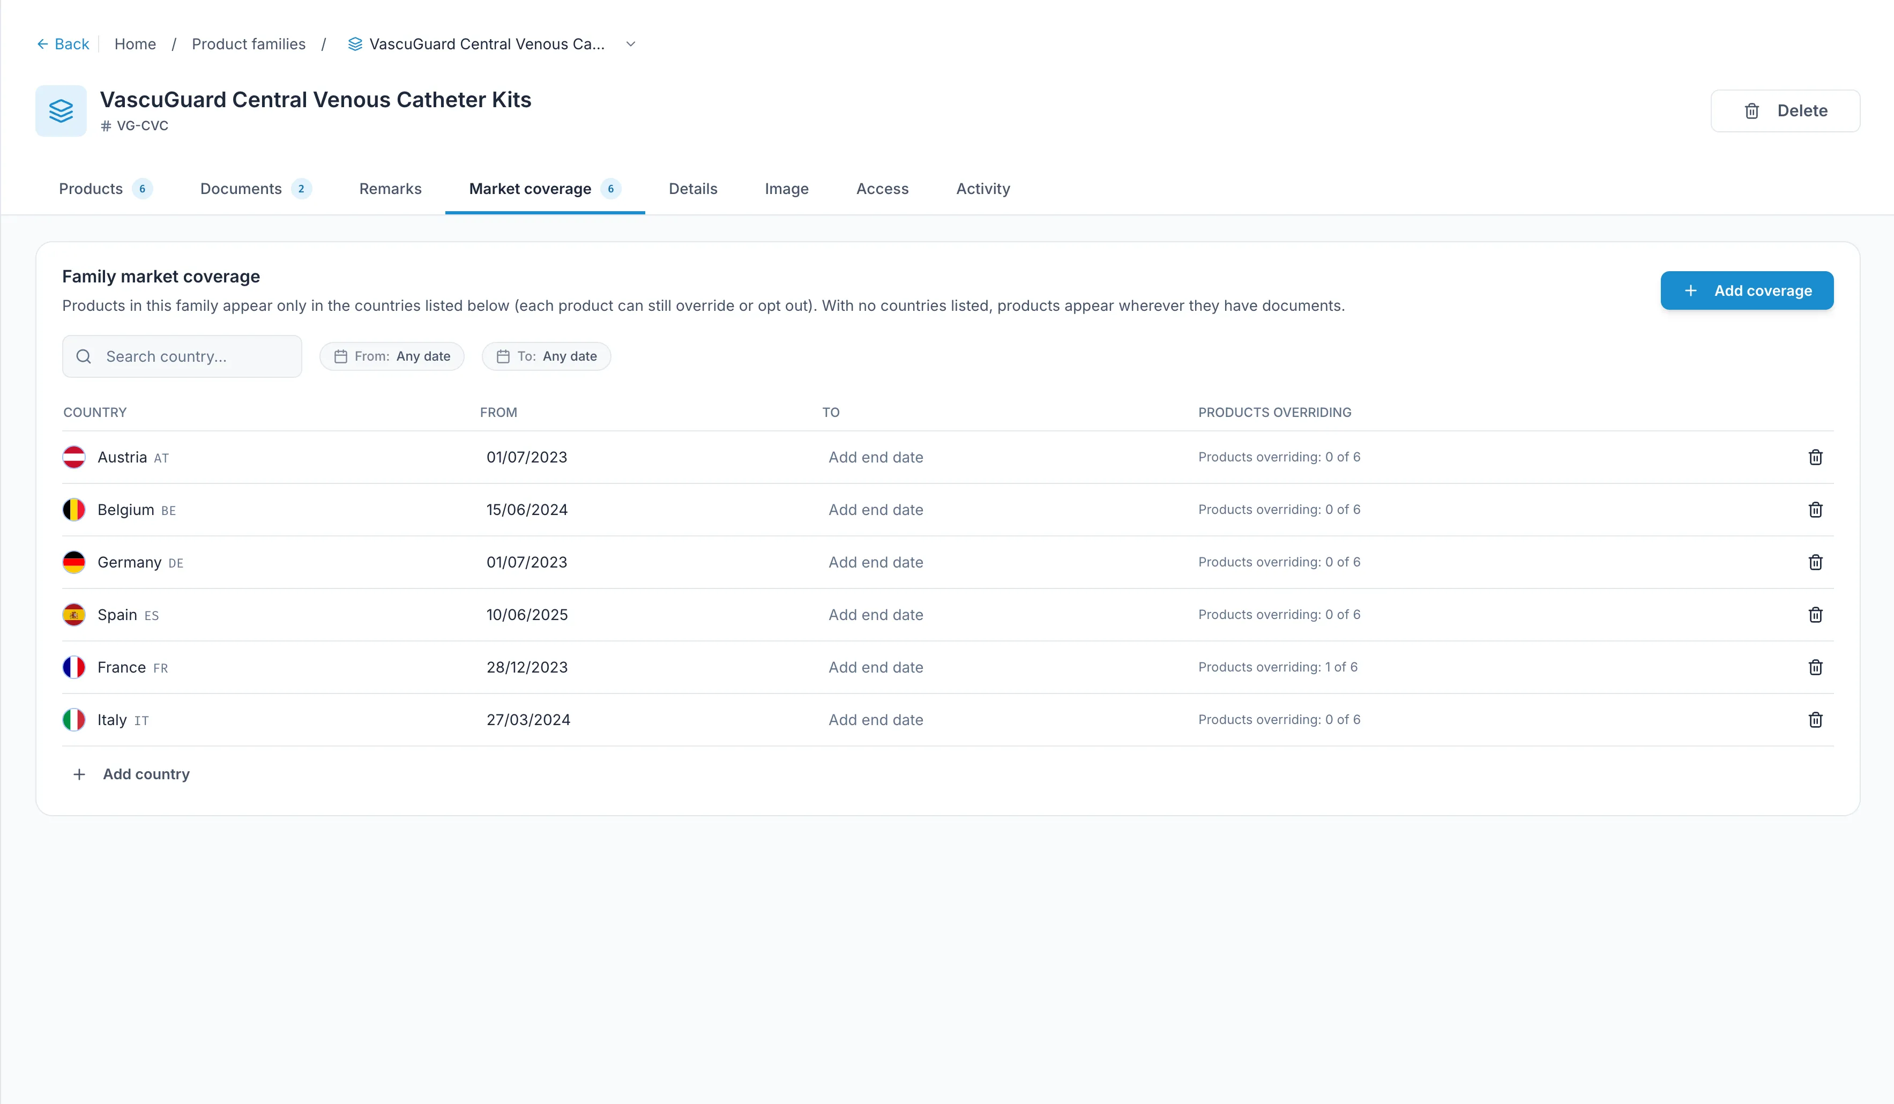The height and width of the screenshot is (1104, 1894).
Task: Delete the France coverage row
Action: [1815, 667]
